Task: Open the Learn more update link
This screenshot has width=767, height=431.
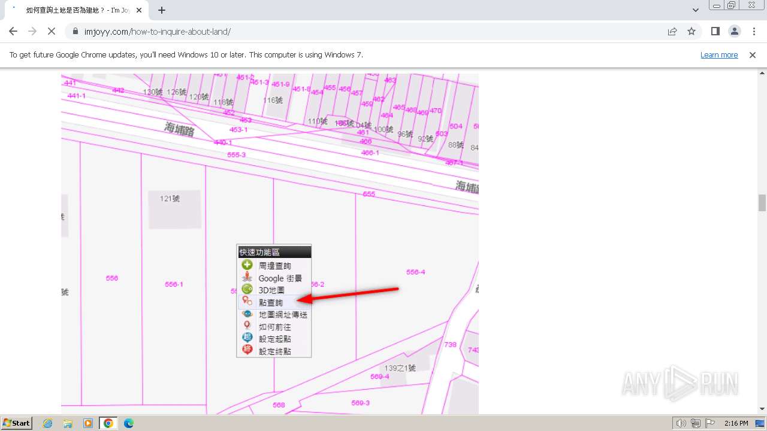Action: [719, 54]
